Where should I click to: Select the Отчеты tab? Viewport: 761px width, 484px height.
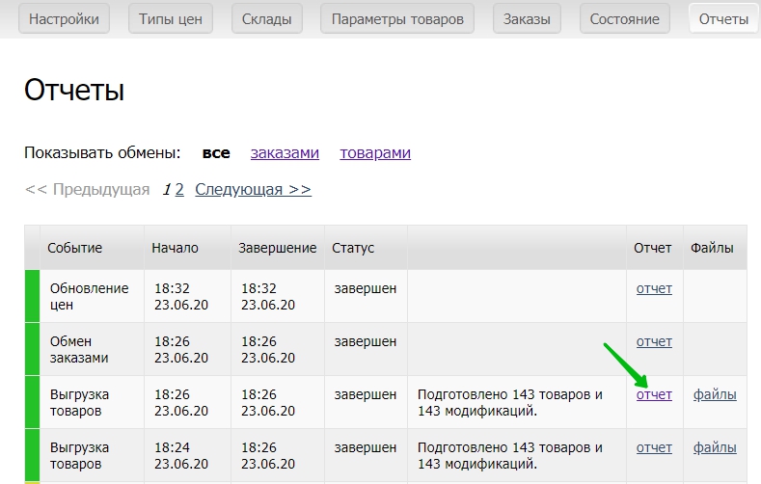pos(723,19)
